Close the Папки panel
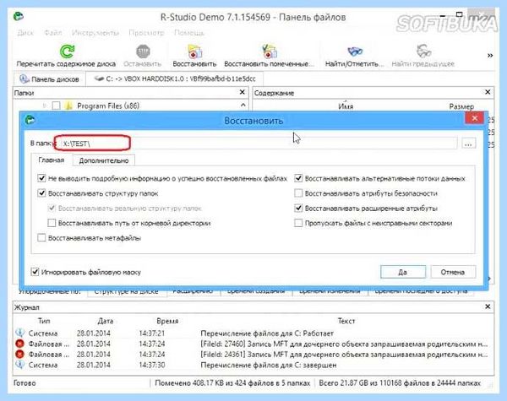 [x=243, y=92]
